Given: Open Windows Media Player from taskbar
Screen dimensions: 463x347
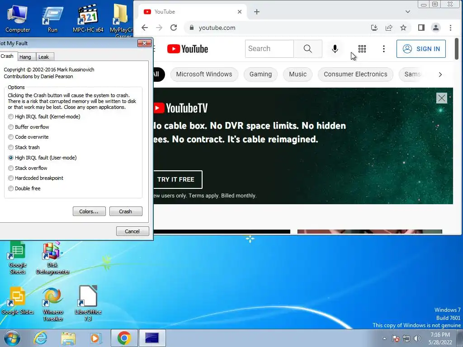Looking at the screenshot, I should (96, 338).
